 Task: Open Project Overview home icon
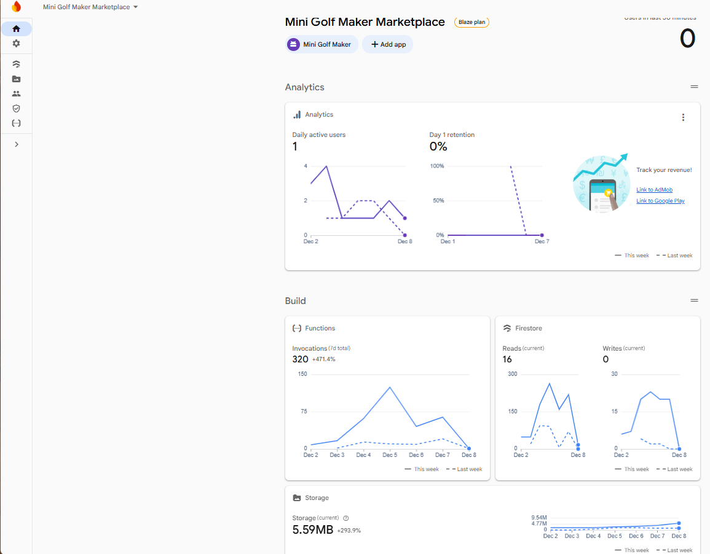[17, 29]
